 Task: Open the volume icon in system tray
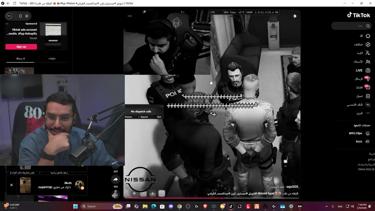(x=352, y=206)
